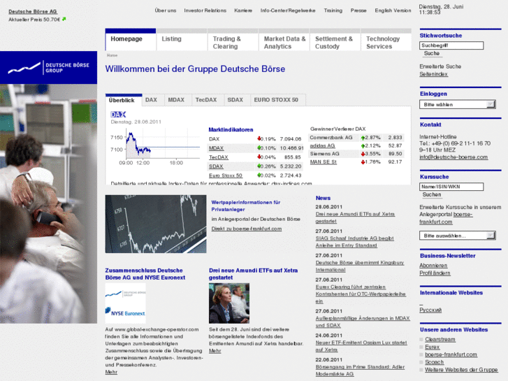Switch to the Listing main tab

pyautogui.click(x=182, y=40)
